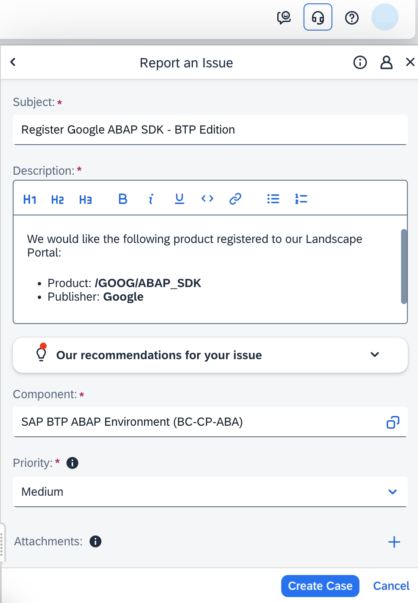Apply italic formatting in the editor
Screen dimensions: 418x603
[x=151, y=199]
